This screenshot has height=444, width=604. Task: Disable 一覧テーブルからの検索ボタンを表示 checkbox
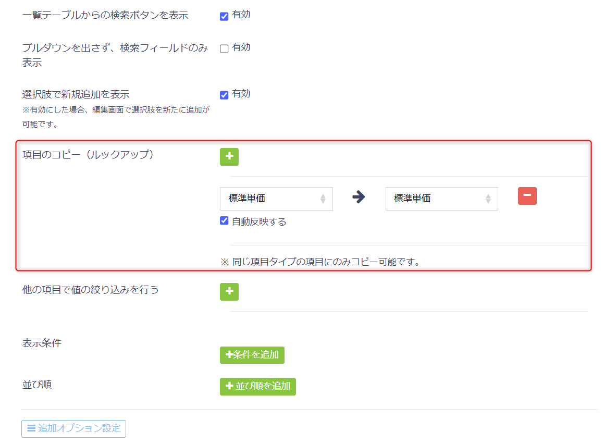[224, 16]
